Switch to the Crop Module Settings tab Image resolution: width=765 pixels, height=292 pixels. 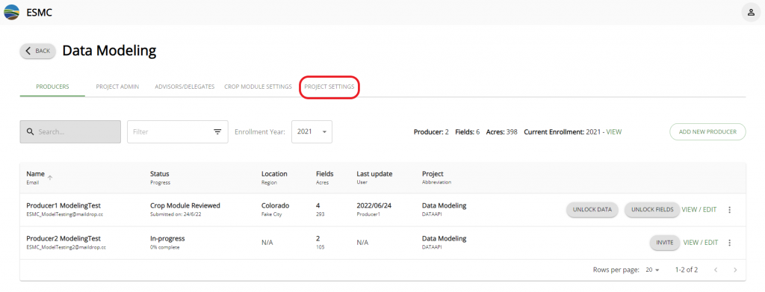(x=258, y=87)
